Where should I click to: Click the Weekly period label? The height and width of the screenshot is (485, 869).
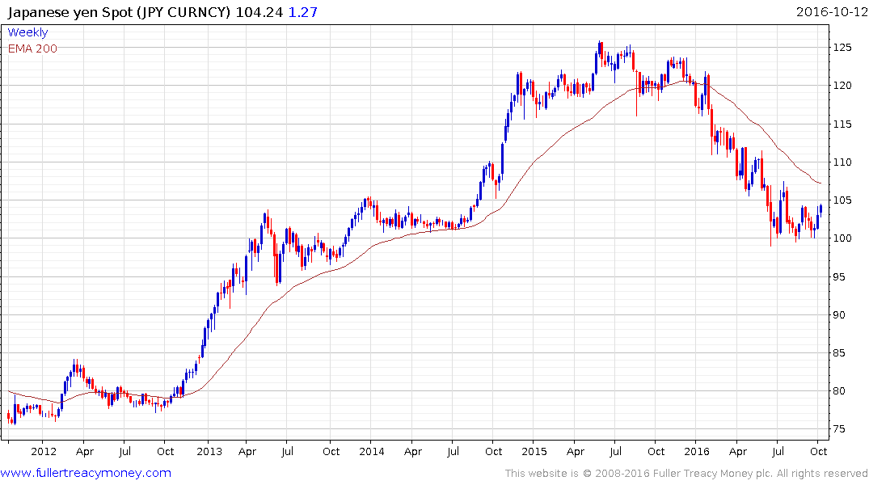pyautogui.click(x=27, y=32)
